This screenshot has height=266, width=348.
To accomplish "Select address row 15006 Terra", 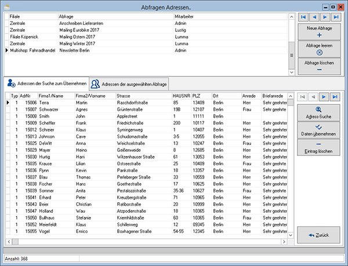I will click(x=147, y=103).
